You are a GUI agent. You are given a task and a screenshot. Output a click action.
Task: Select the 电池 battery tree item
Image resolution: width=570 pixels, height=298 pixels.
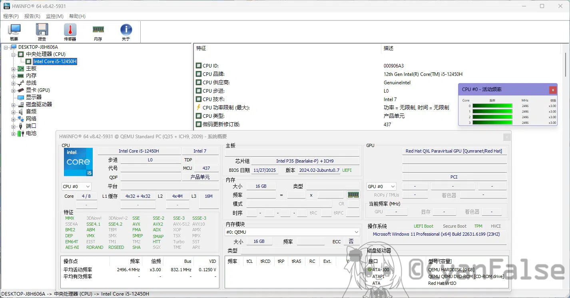point(31,133)
